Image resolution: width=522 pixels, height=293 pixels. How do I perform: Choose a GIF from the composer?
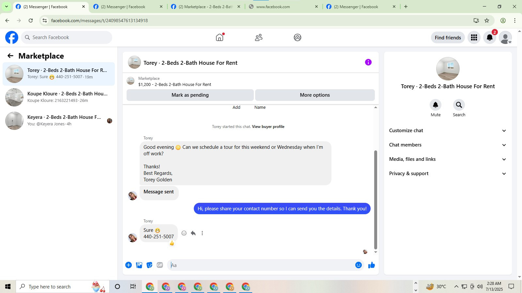tap(160, 265)
